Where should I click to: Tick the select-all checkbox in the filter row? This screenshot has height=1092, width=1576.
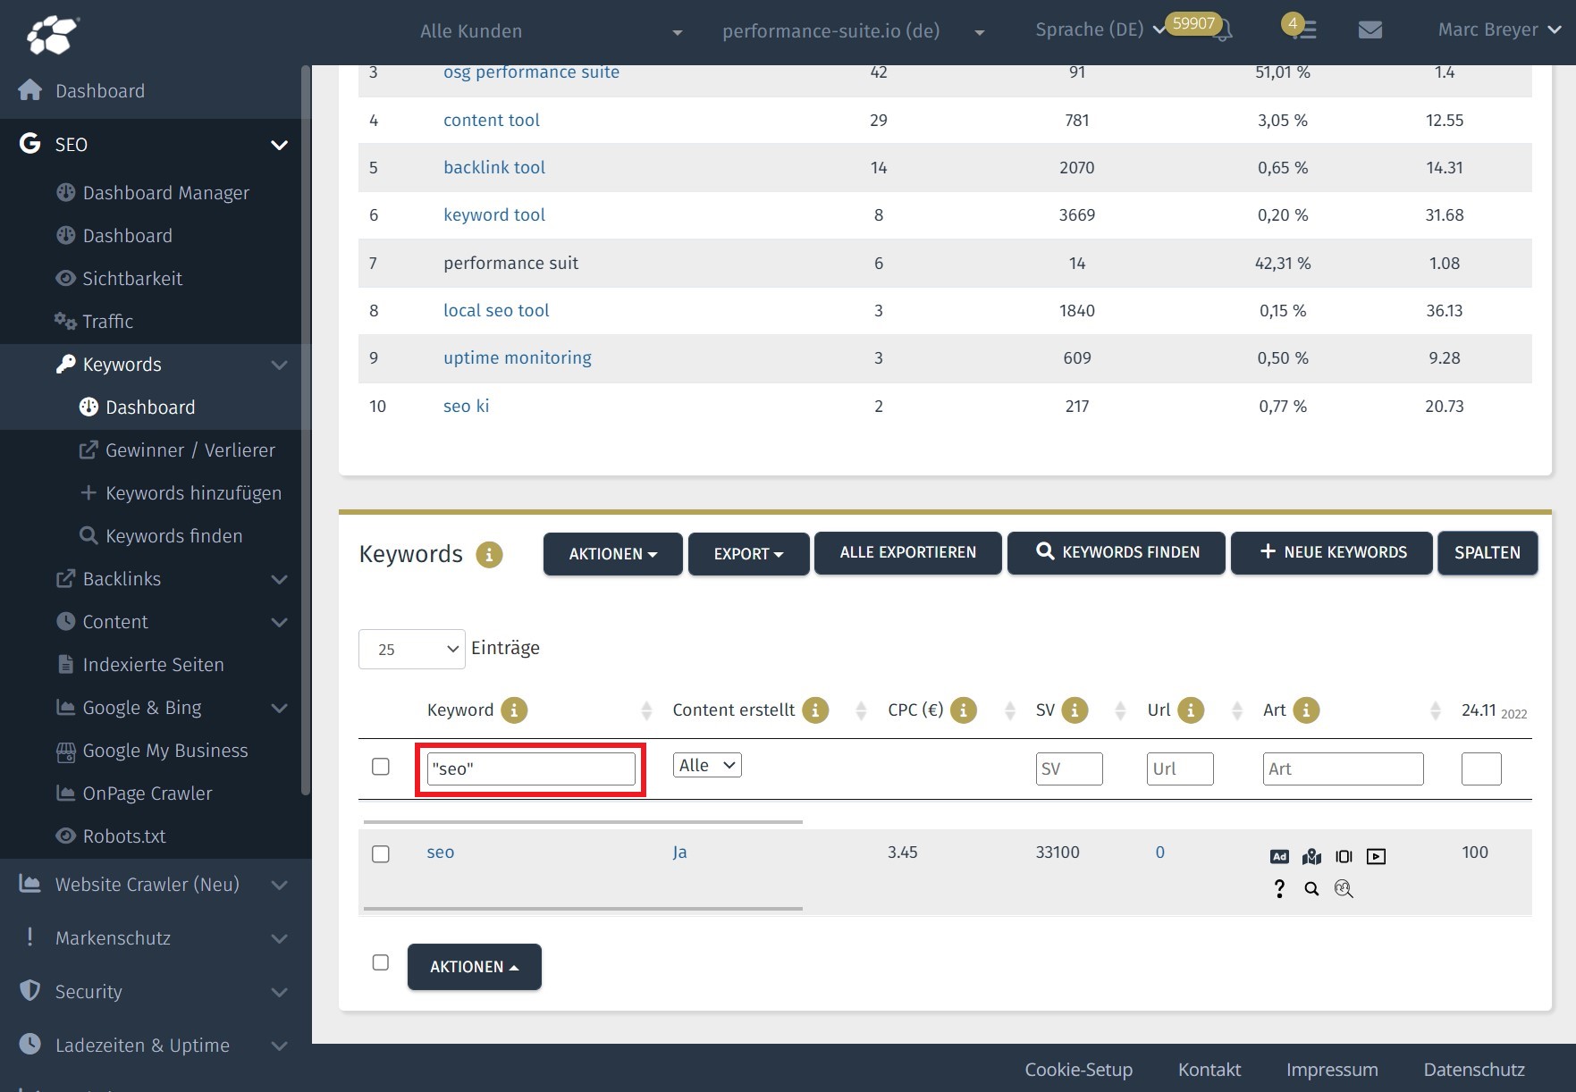381,767
